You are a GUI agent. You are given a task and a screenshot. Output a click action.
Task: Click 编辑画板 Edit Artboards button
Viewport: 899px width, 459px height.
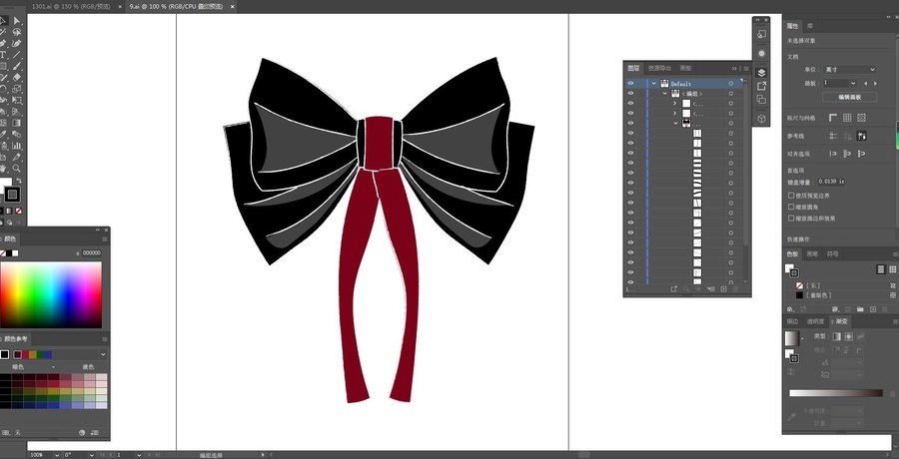pyautogui.click(x=849, y=98)
